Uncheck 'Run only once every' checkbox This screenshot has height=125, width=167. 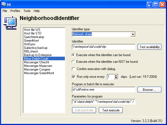point(73,77)
